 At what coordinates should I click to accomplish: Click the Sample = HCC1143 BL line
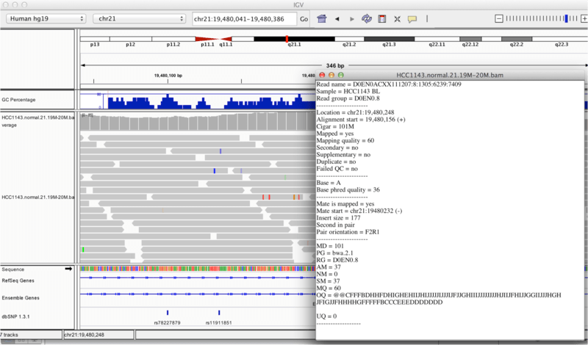[348, 92]
